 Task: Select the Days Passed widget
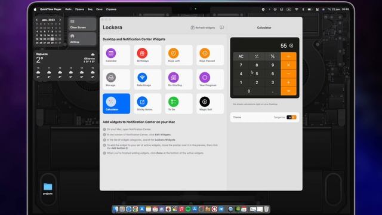210,55
